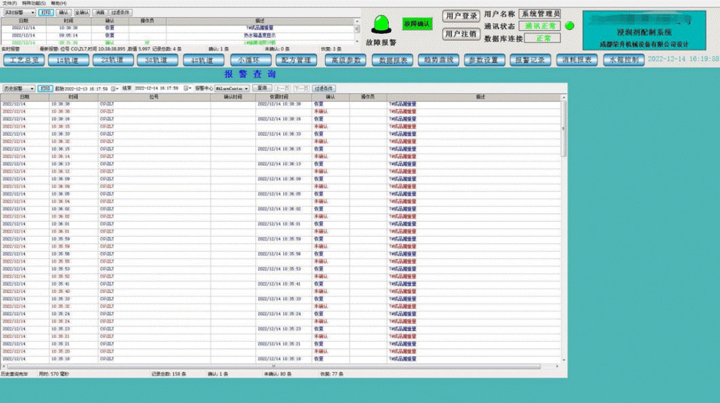Click the green communication status indicator lamp

(x=569, y=26)
